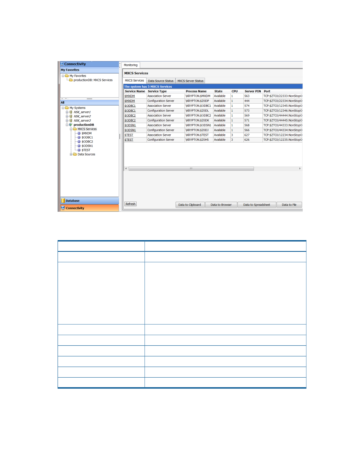Screen dimensions: 337x449
Task: Click the port cell TCP:$ZTC0/12345:NonStopO
Action: pos(283,106)
